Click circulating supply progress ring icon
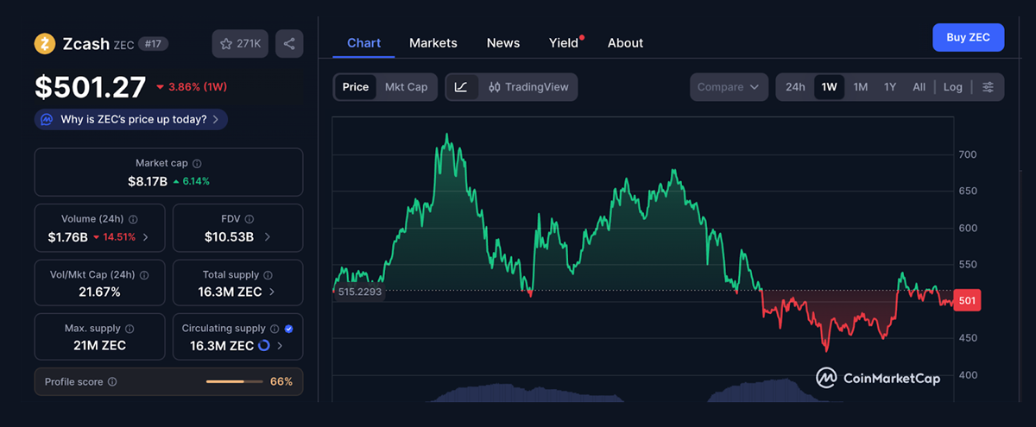The image size is (1036, 427). [x=264, y=346]
